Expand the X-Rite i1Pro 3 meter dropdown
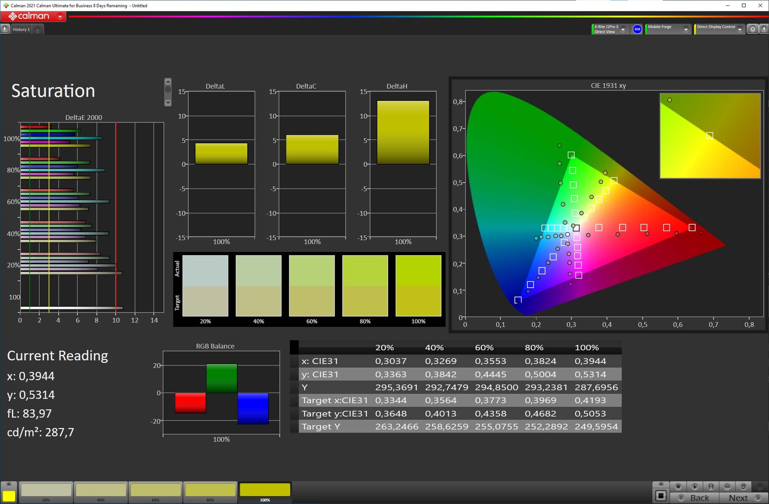 click(623, 29)
